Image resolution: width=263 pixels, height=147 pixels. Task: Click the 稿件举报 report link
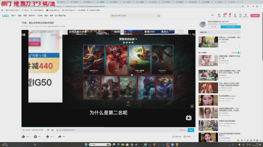[177, 137]
